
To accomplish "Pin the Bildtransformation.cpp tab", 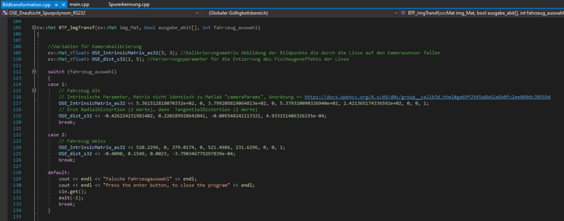I will pyautogui.click(x=56, y=4).
